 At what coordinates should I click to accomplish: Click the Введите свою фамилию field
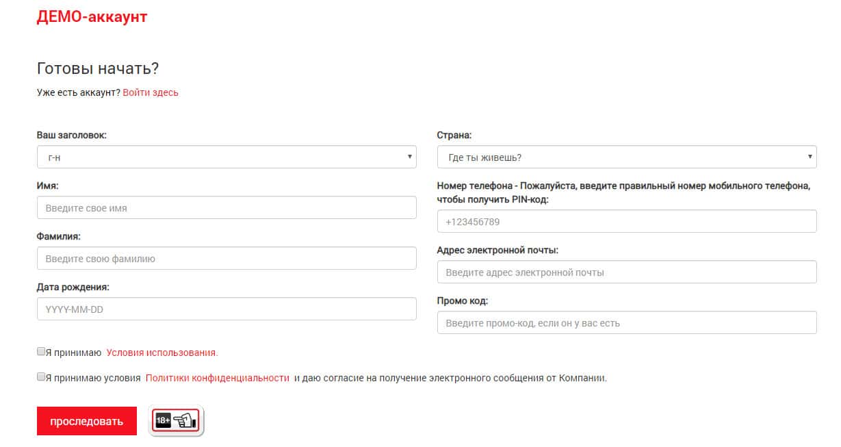click(227, 258)
